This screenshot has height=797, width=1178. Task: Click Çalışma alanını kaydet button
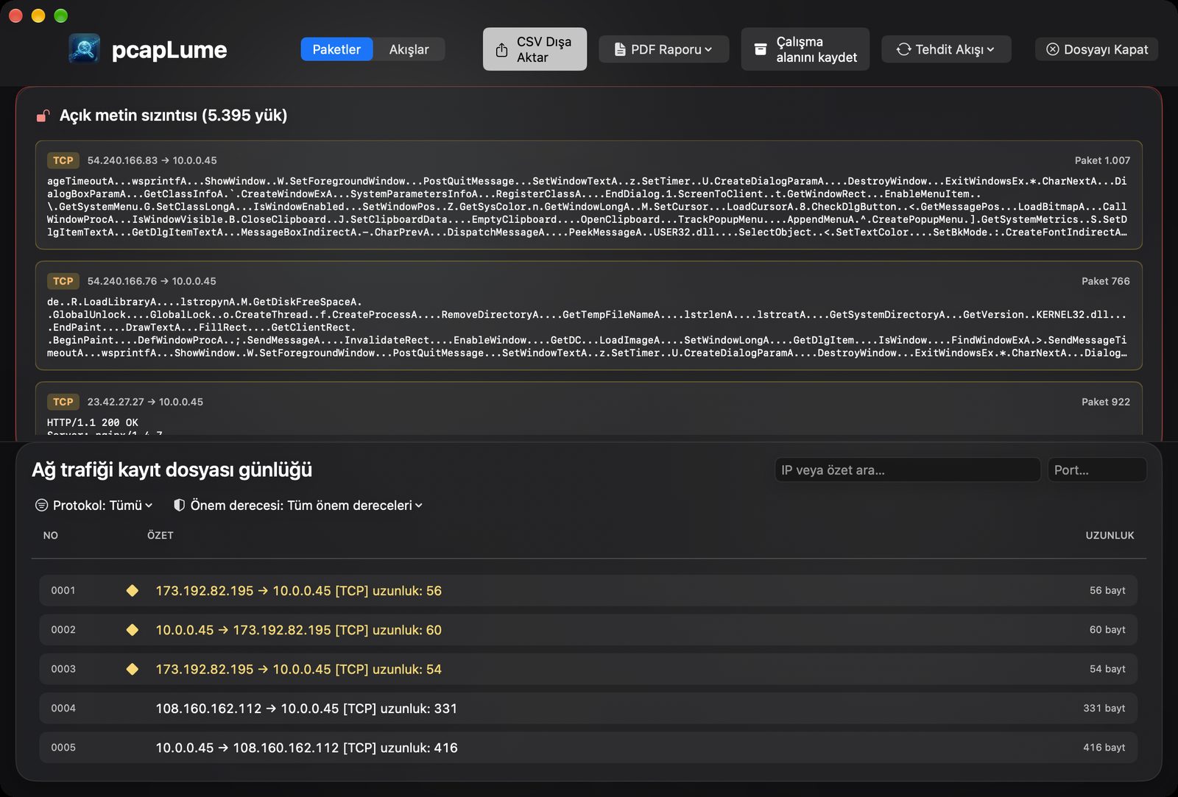pyautogui.click(x=805, y=49)
